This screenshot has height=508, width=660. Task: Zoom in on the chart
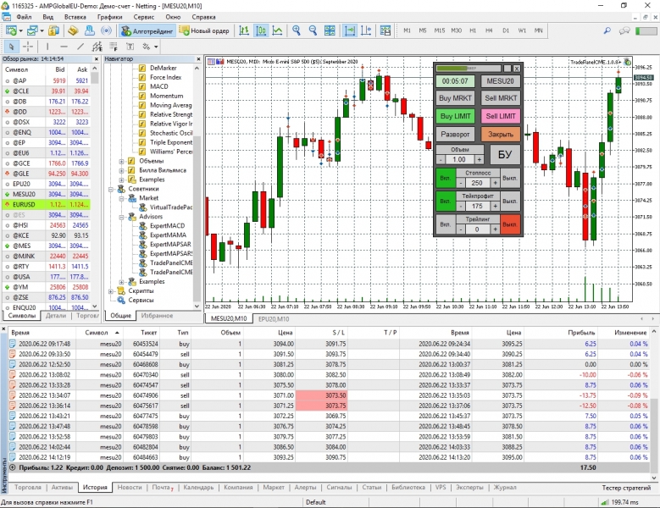(297, 30)
